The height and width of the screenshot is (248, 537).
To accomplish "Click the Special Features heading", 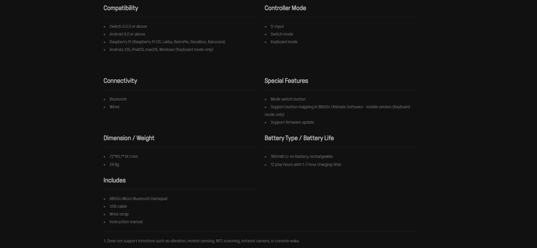I will click(x=286, y=81).
